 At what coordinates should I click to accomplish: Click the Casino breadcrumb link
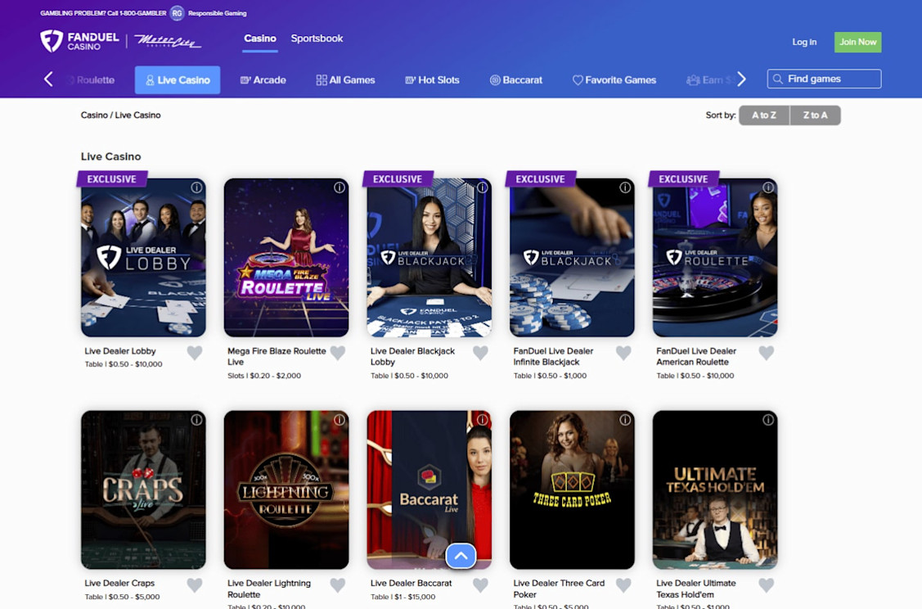point(94,115)
